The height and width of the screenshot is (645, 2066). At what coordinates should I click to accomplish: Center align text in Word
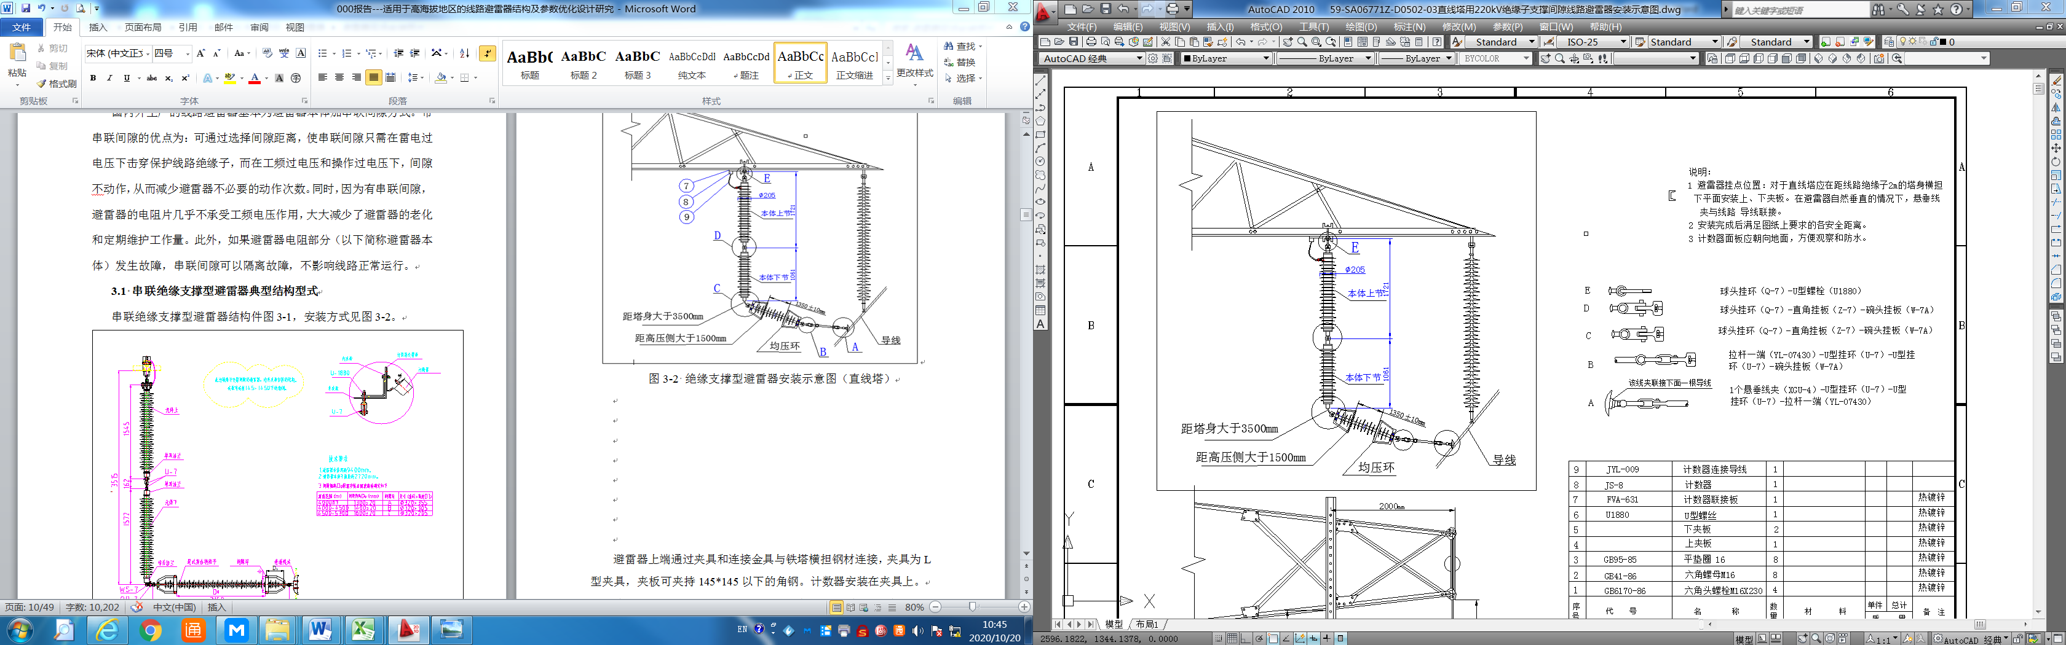click(x=339, y=78)
